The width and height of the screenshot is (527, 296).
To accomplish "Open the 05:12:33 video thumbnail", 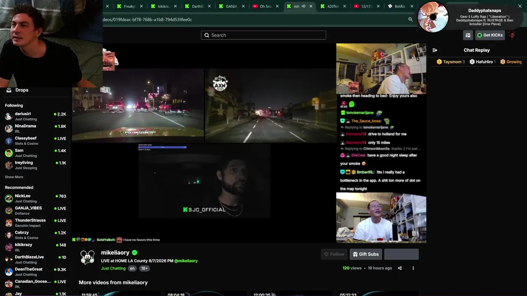I will (378, 294).
